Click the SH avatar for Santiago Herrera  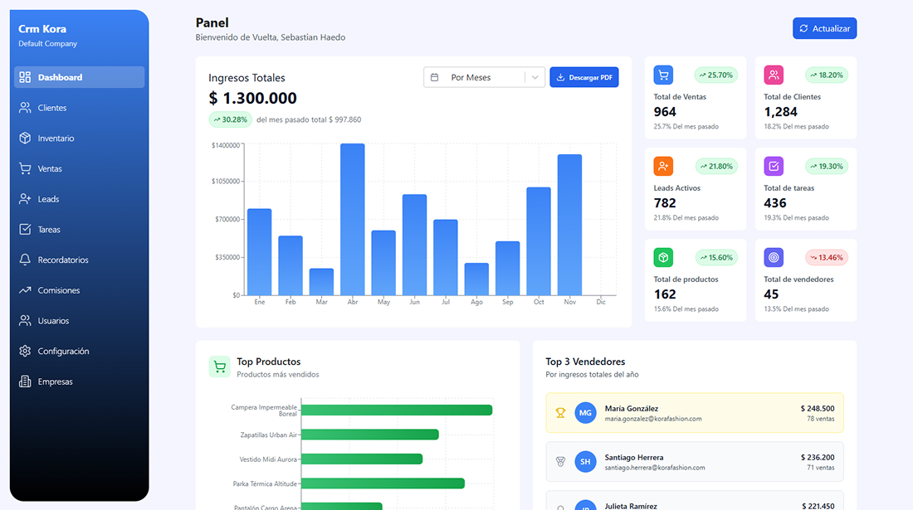pos(586,462)
